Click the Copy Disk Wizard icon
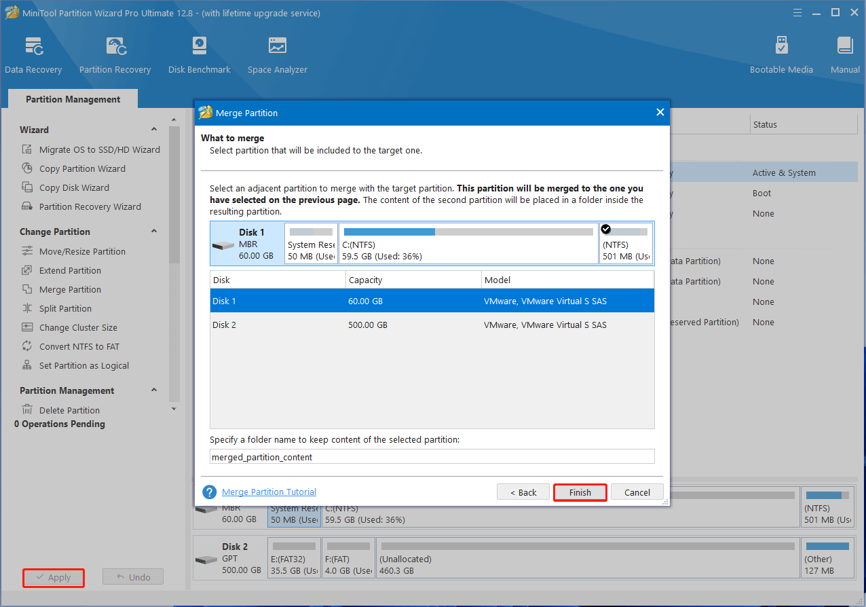The width and height of the screenshot is (866, 607). pyautogui.click(x=27, y=187)
